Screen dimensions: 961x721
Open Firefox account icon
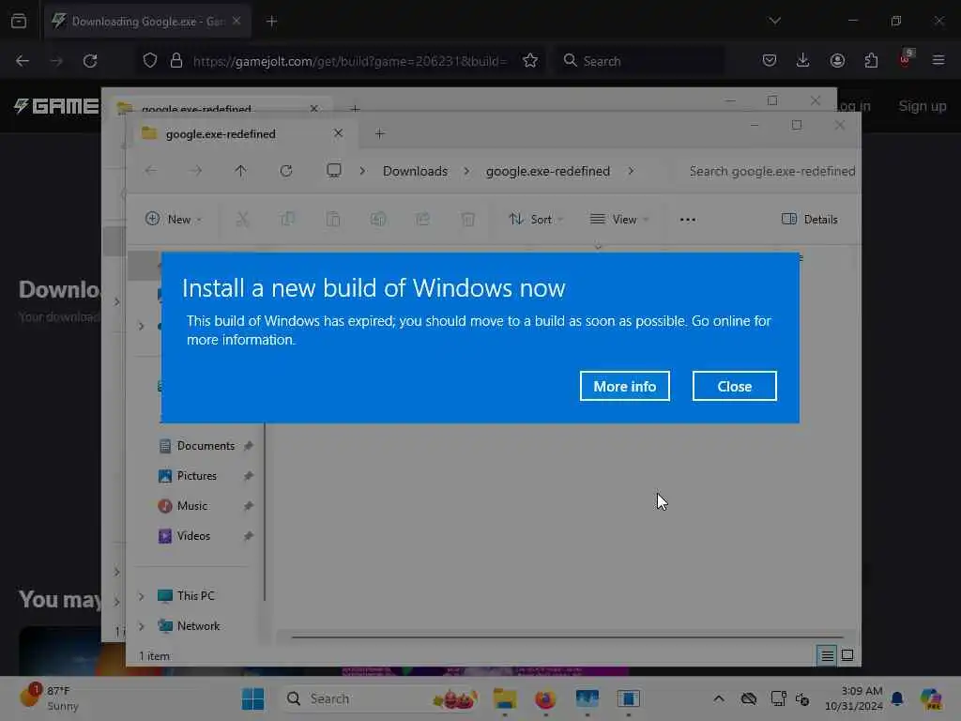[x=837, y=60]
